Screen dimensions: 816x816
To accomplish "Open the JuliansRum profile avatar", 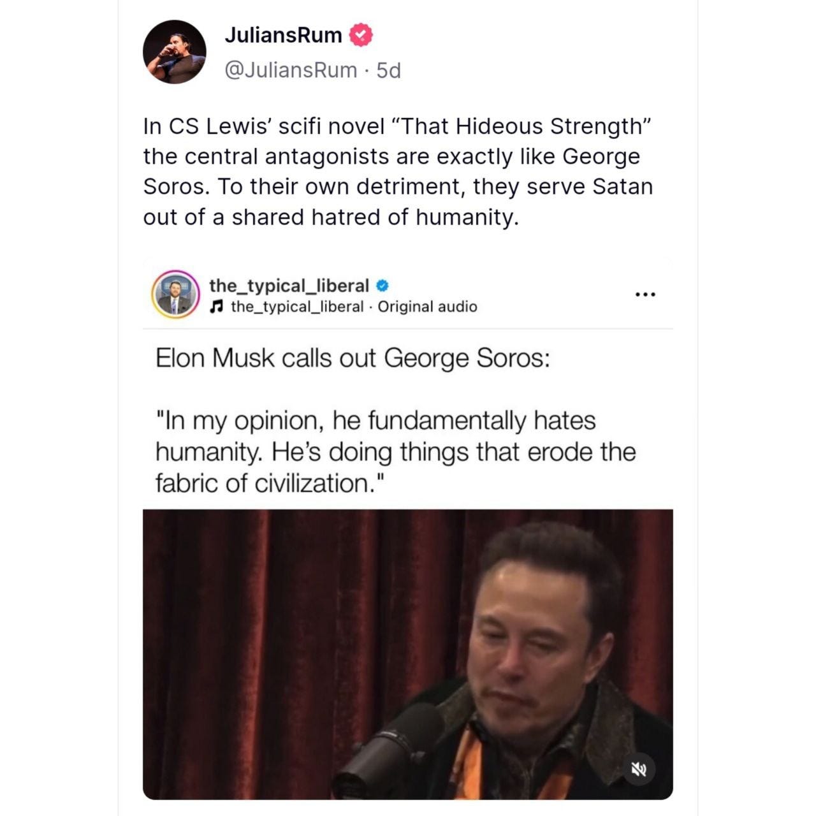I will click(175, 52).
